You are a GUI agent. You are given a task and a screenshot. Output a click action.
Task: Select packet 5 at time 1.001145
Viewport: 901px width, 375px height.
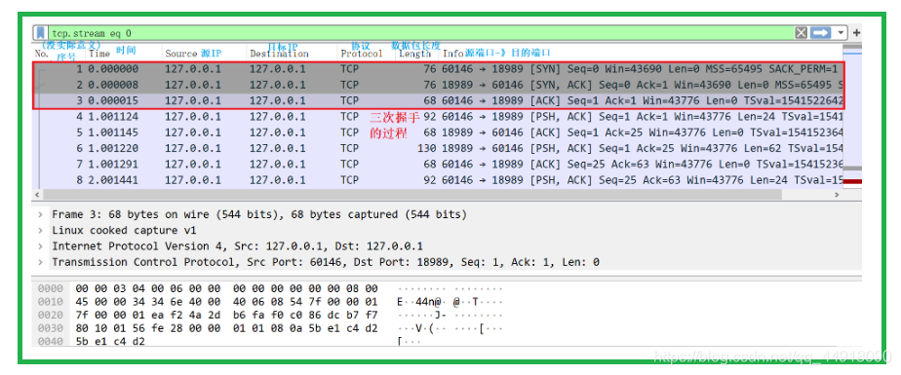click(x=439, y=132)
